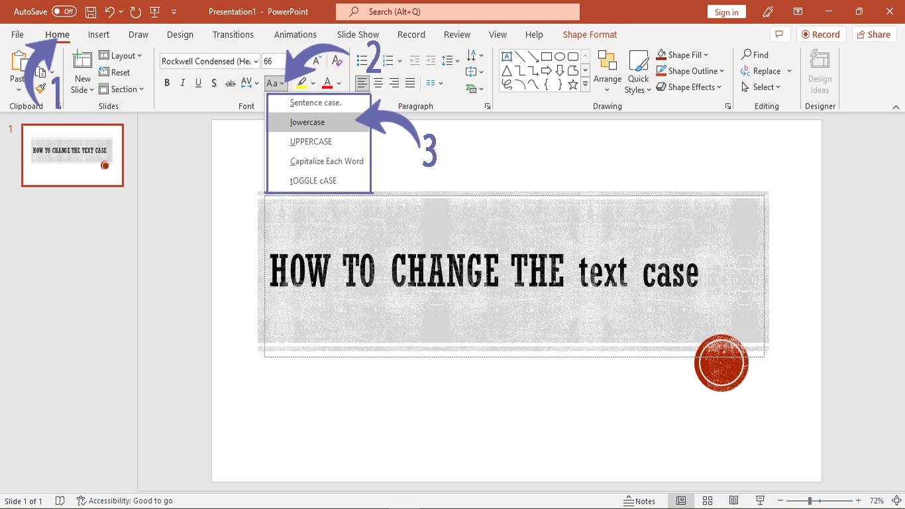This screenshot has height=509, width=905.
Task: Click the Reset slide button
Action: pyautogui.click(x=115, y=72)
